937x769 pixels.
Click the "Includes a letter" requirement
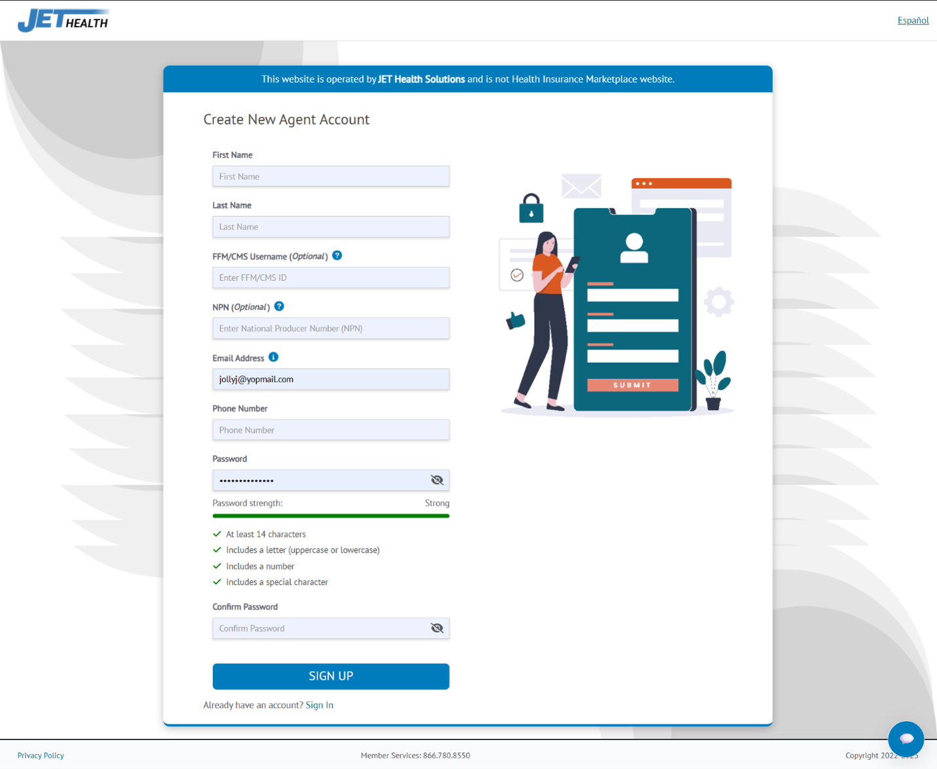tap(303, 550)
